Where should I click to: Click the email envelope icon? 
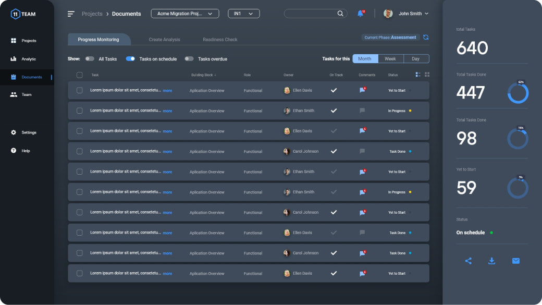click(515, 261)
